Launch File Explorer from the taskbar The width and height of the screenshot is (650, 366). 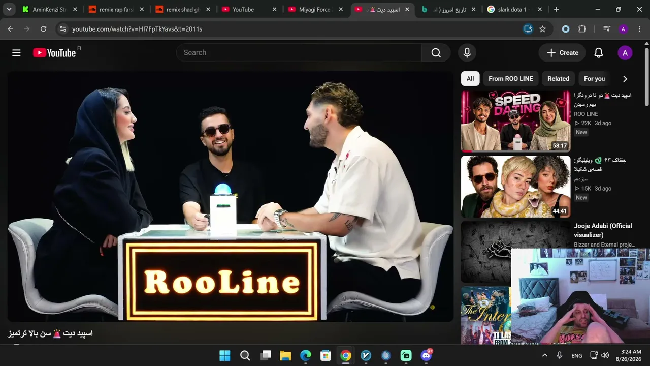tap(285, 355)
